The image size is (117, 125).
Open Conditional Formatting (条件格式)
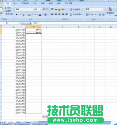(x=110, y=11)
